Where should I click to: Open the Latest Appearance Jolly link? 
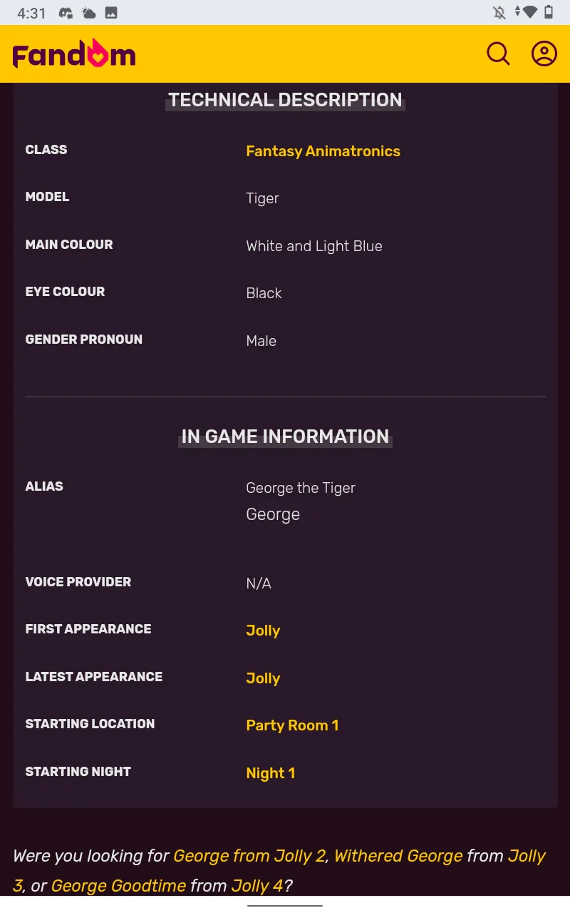click(x=263, y=678)
